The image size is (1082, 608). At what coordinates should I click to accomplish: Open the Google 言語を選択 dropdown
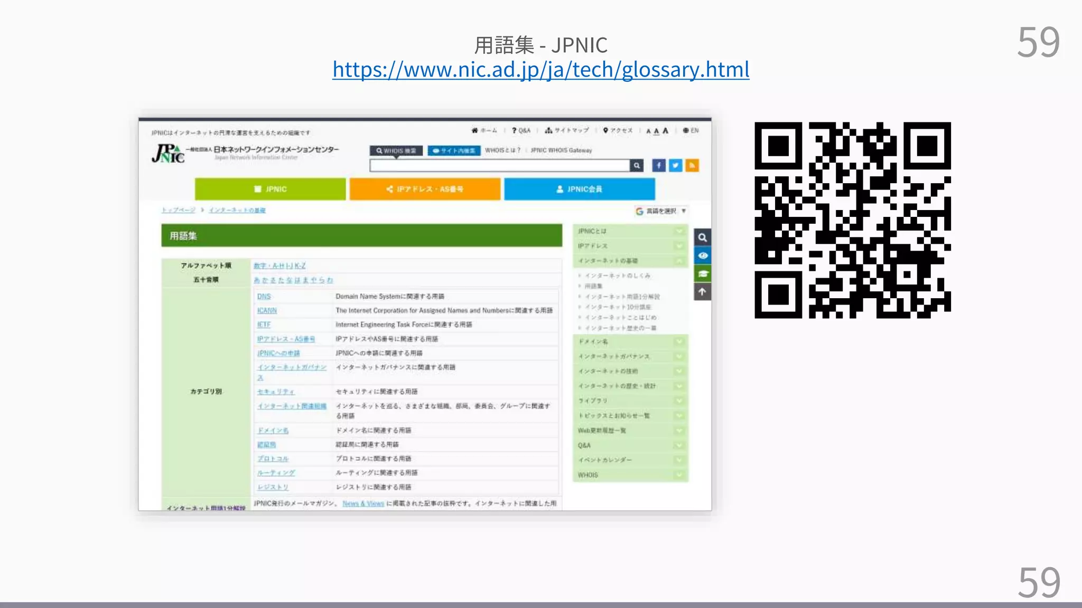[x=661, y=211]
